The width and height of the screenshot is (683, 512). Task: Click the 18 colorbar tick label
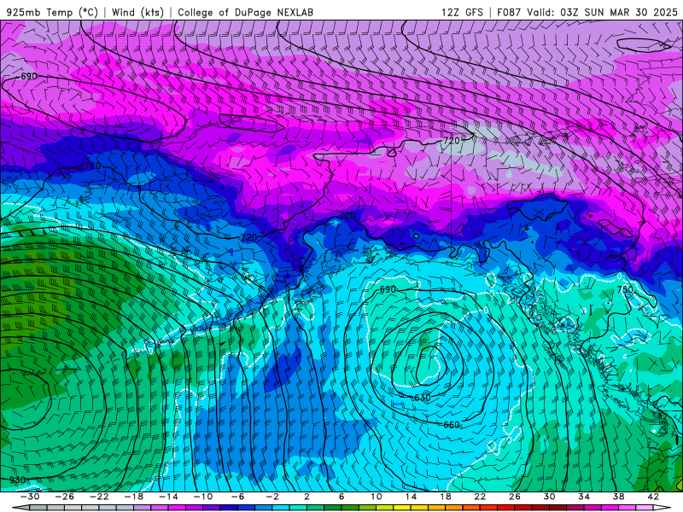click(x=445, y=497)
